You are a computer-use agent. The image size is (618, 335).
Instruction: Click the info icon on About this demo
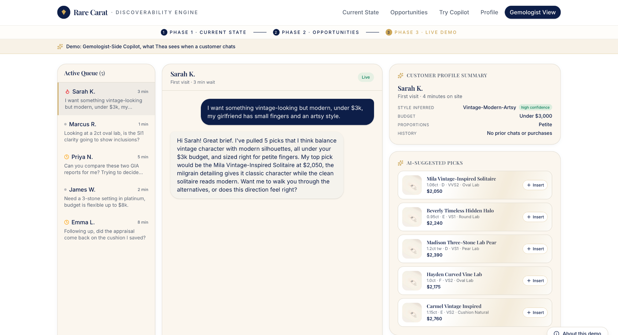(557, 333)
